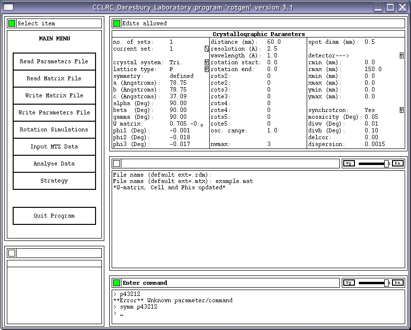Click the green Enter command indicator
This screenshot has width=411, height=330.
pos(117,283)
